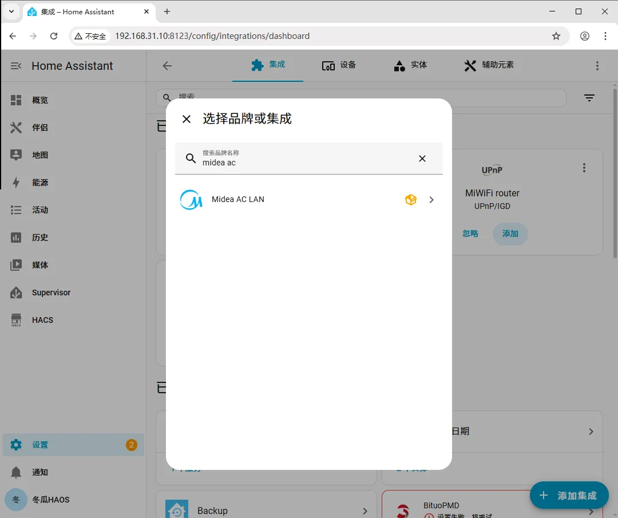Open the 历史 history page
The image size is (618, 518).
73,238
